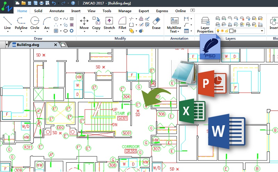Open the Help question mark icon
Image resolution: width=278 pixels, height=172 pixels.
coord(73,3)
